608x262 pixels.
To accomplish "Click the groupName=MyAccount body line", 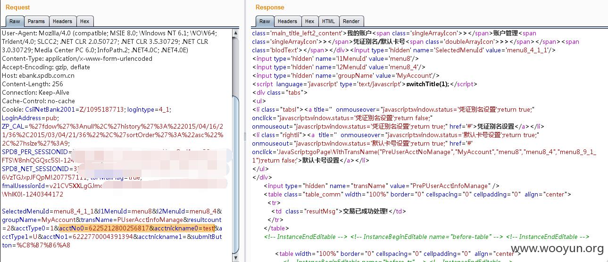I will pyautogui.click(x=111, y=220).
